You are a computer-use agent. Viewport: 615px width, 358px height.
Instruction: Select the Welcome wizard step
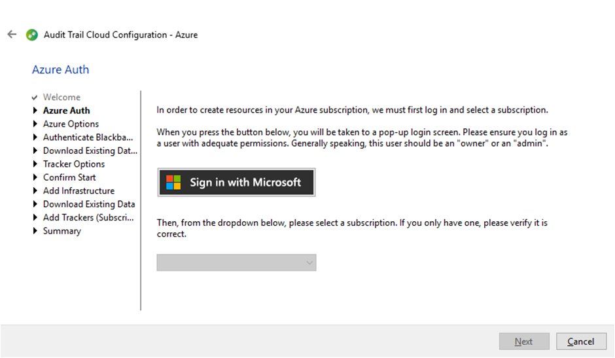click(x=61, y=97)
